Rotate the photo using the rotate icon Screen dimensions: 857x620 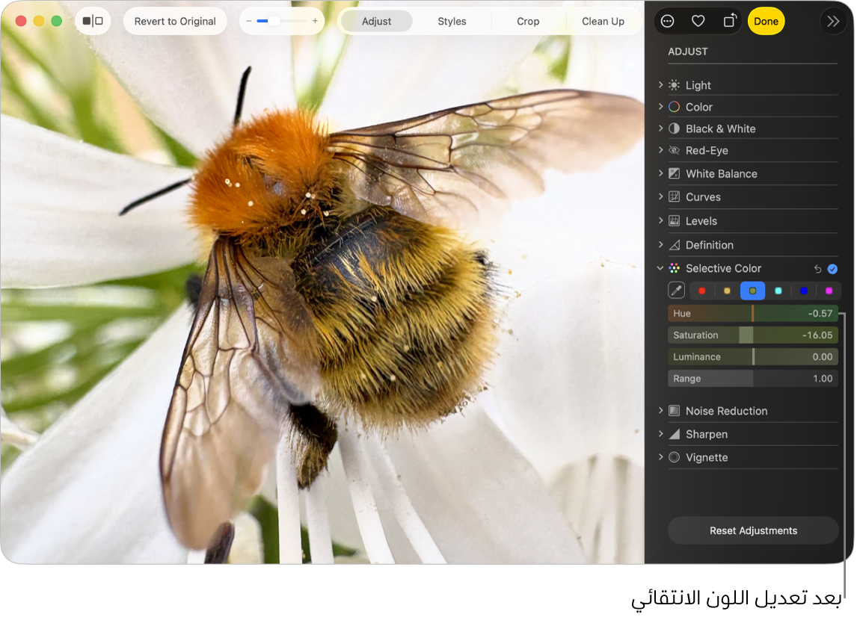[731, 21]
